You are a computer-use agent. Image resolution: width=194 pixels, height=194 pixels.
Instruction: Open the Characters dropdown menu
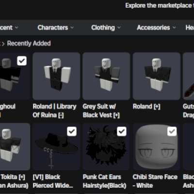(x=56, y=28)
